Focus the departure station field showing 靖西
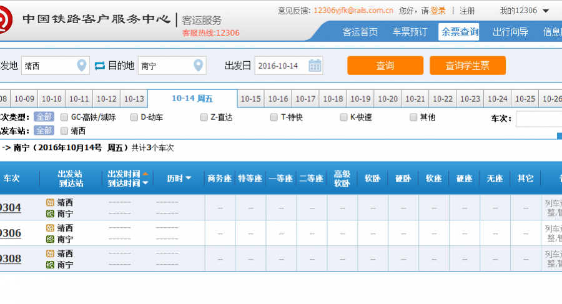The width and height of the screenshot is (562, 304). [x=55, y=66]
